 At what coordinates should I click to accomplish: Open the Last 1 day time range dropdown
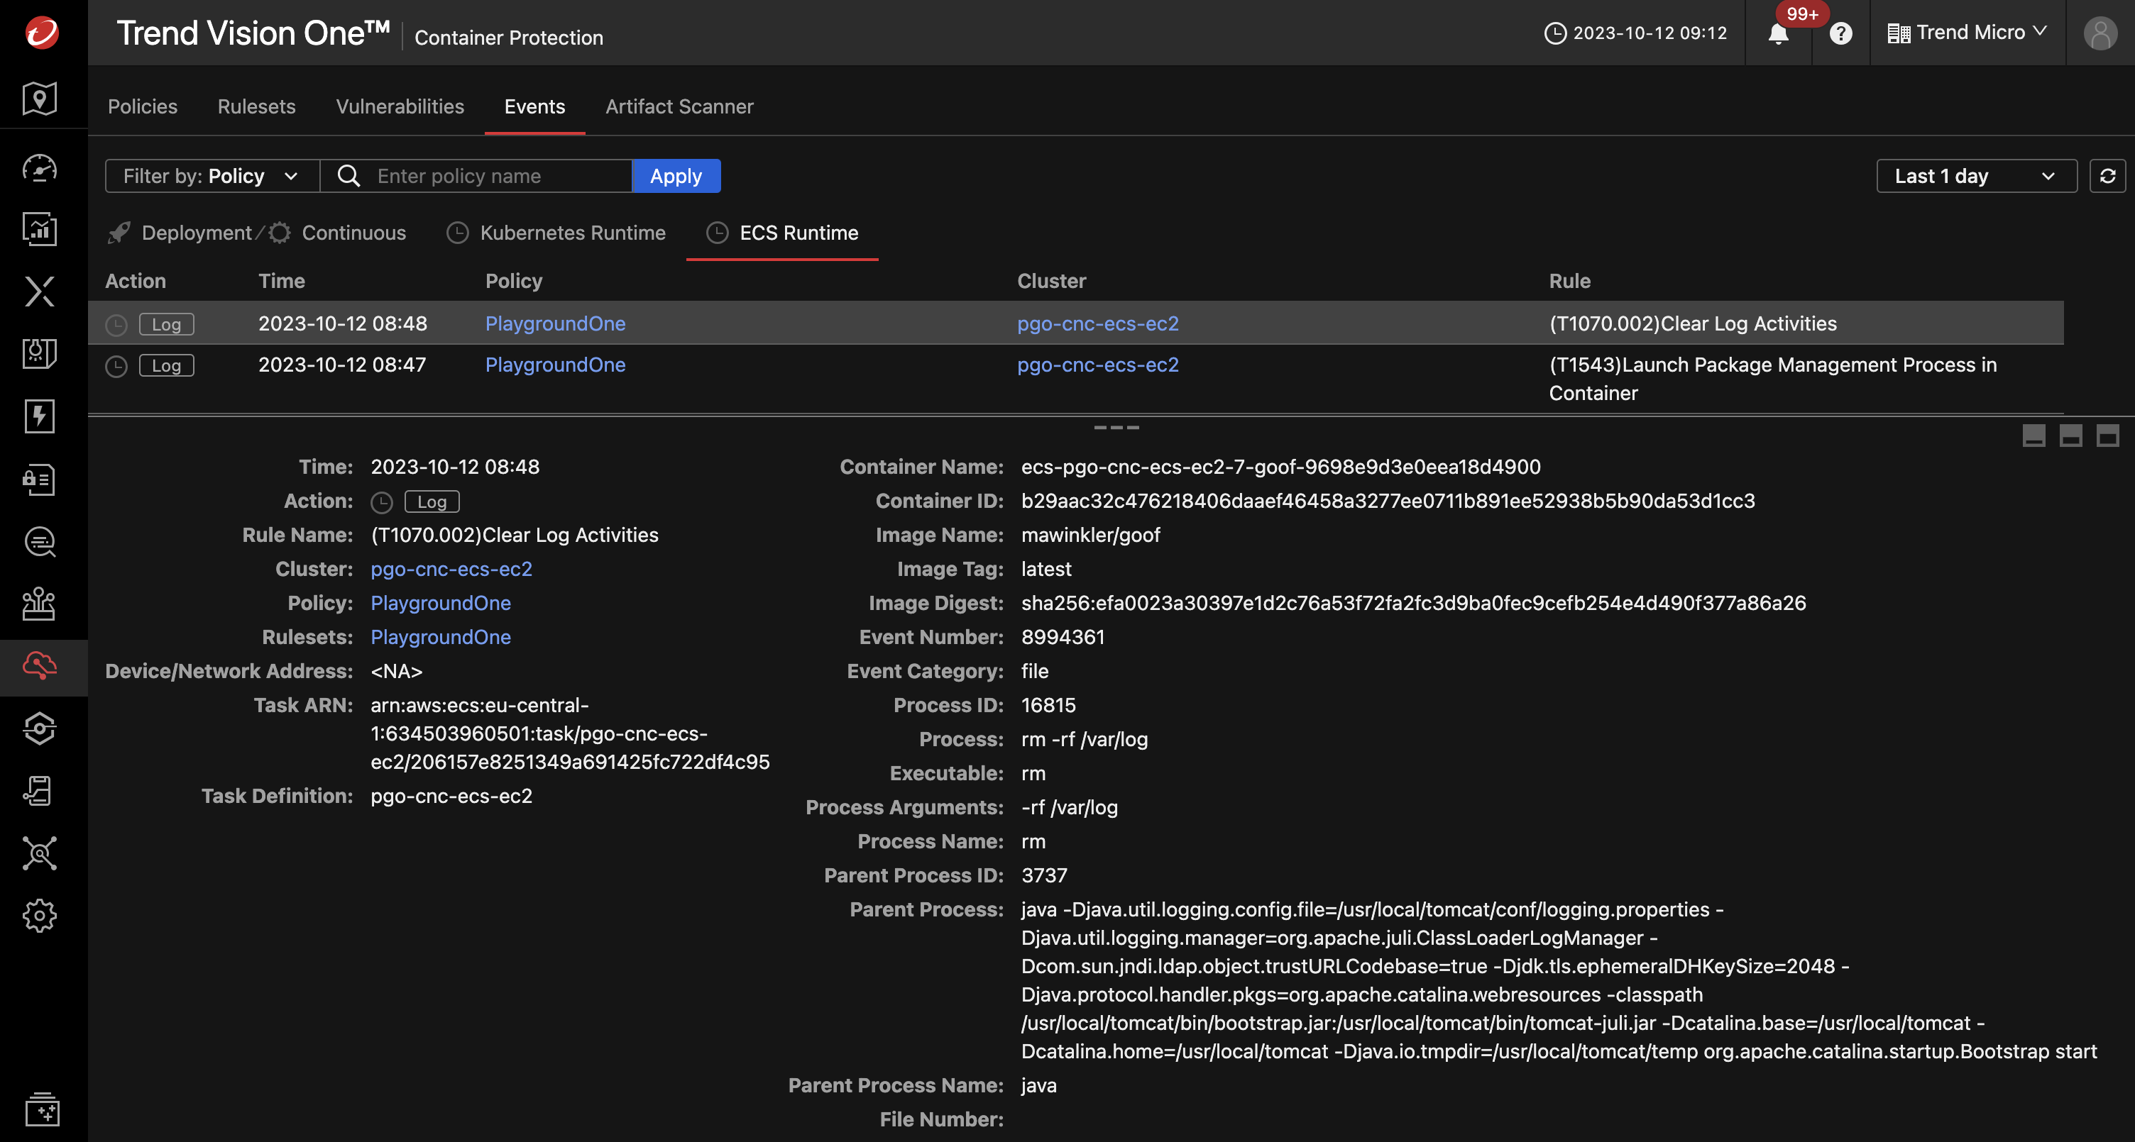pos(1977,176)
